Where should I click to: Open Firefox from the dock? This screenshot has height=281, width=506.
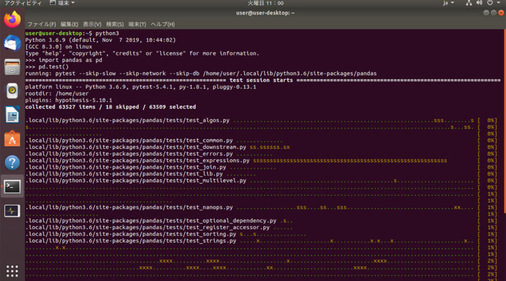12,19
